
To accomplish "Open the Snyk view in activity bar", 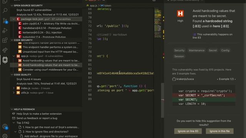I will click(x=5, y=60).
